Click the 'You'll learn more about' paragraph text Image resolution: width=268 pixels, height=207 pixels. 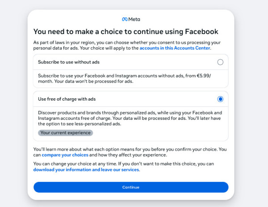coord(130,152)
